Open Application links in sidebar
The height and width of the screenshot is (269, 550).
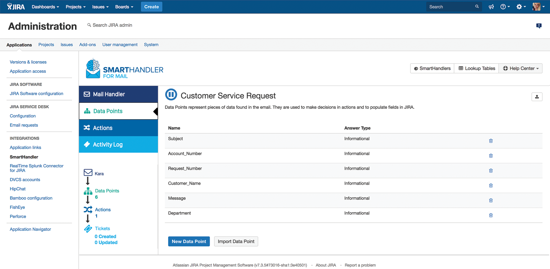click(x=25, y=147)
